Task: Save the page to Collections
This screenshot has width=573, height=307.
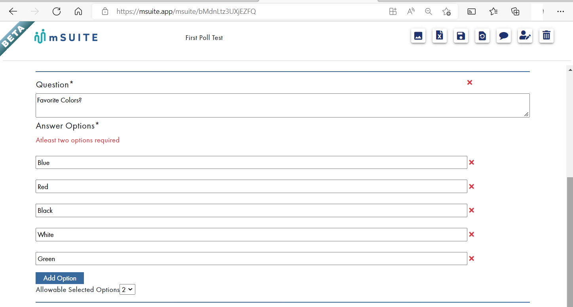Action: tap(515, 11)
